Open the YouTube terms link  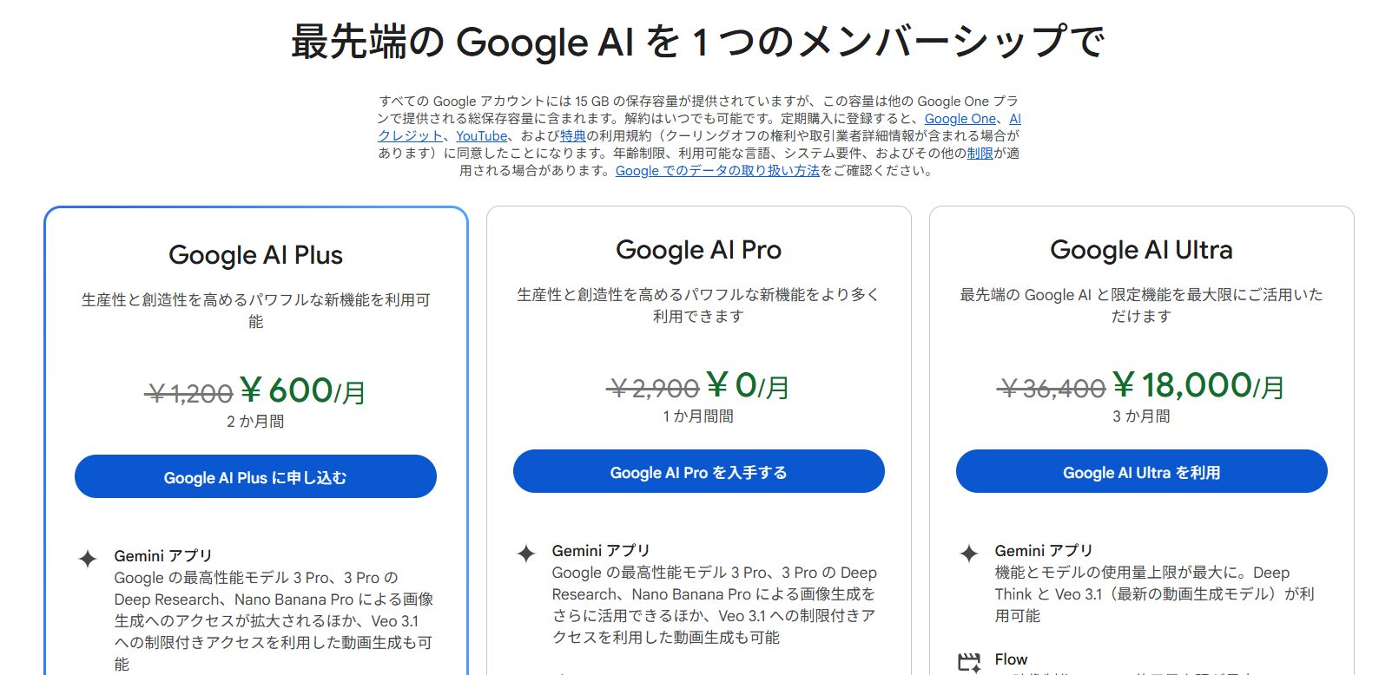tap(482, 136)
